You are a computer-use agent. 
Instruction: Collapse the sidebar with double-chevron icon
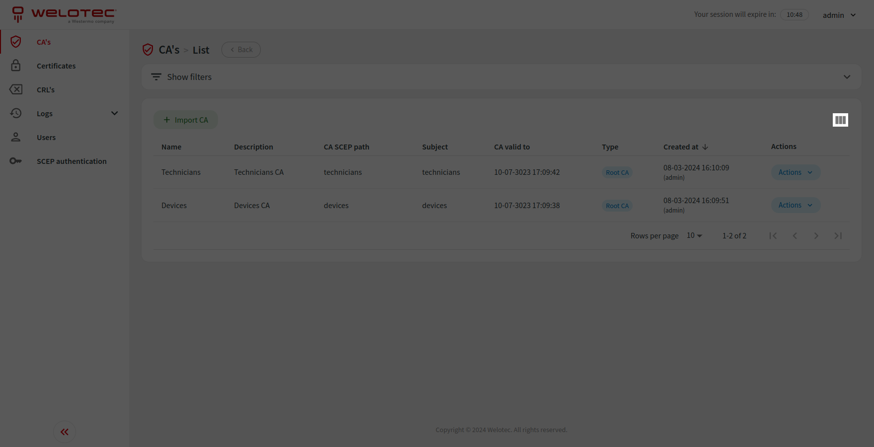(65, 432)
